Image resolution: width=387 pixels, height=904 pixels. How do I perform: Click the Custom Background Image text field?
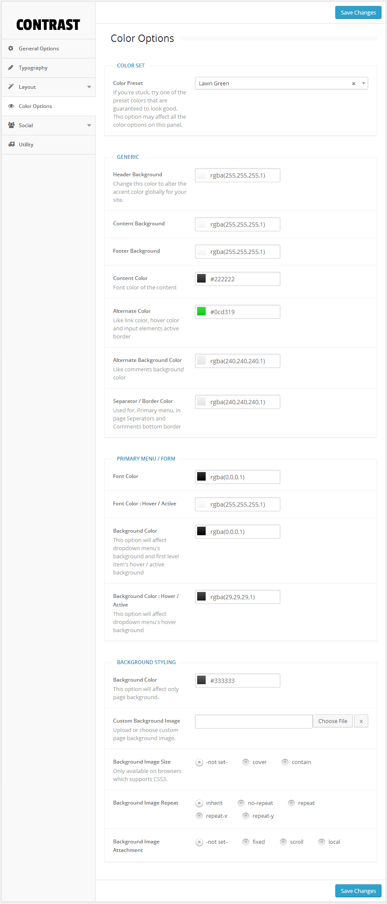pos(253,721)
